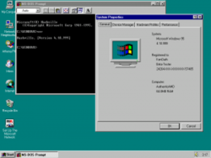Use the Paste tool in MS-DOS Prompt toolbar
Image resolution: width=211 pixels, height=158 pixels.
point(58,11)
